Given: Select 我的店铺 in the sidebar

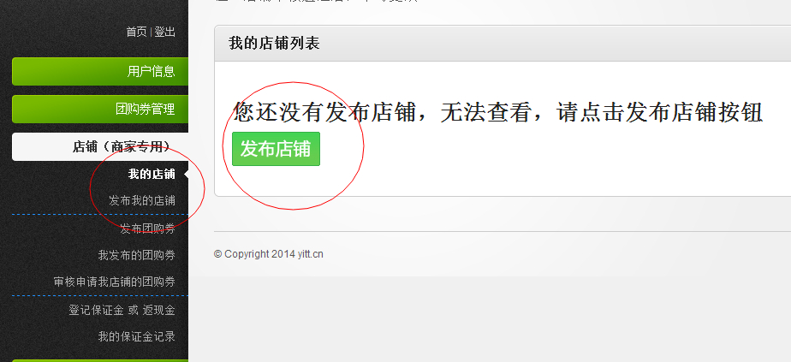Looking at the screenshot, I should pos(152,175).
